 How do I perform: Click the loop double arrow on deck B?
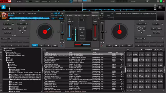pyautogui.click(x=159, y=24)
